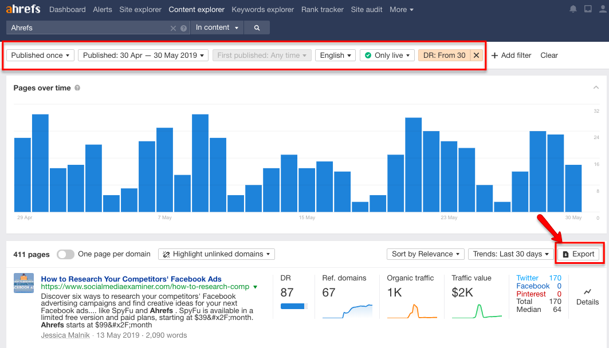
Task: Click the Ref. domains 67 value
Action: [x=329, y=292]
